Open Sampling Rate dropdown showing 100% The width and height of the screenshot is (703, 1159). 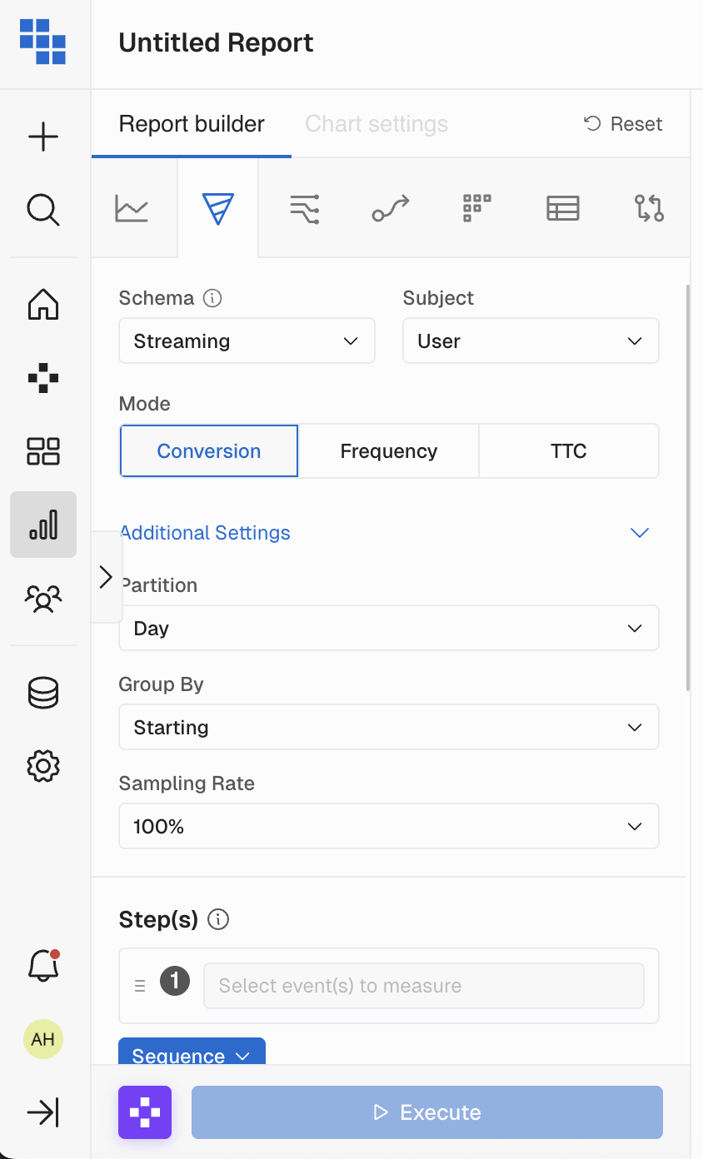click(389, 827)
